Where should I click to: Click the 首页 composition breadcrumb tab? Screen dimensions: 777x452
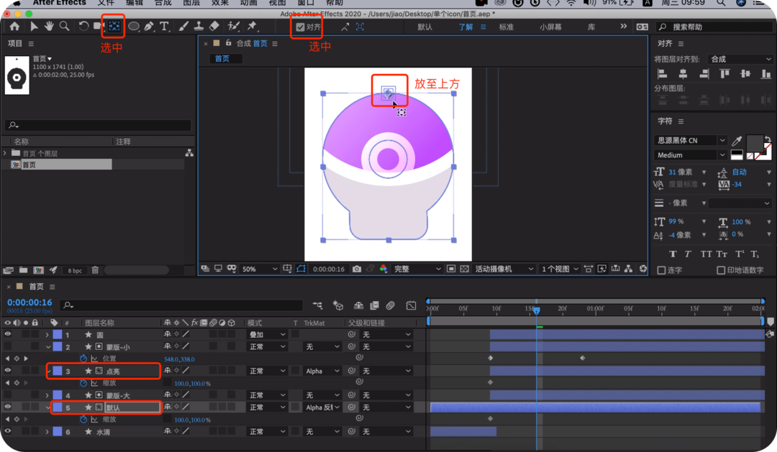[222, 58]
